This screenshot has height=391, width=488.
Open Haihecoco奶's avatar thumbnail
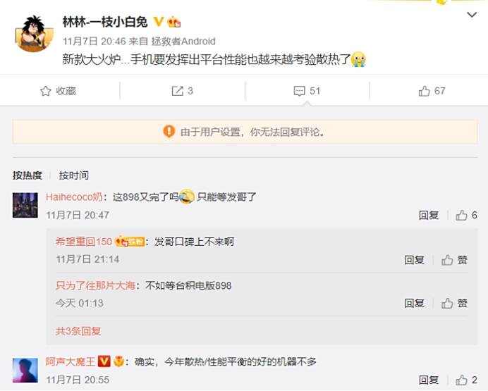point(25,205)
